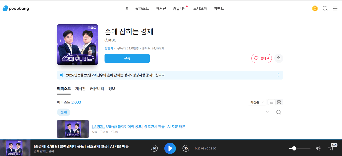Click the player bar cover thumbnail
This screenshot has height=156, width=342.
(x=15, y=148)
